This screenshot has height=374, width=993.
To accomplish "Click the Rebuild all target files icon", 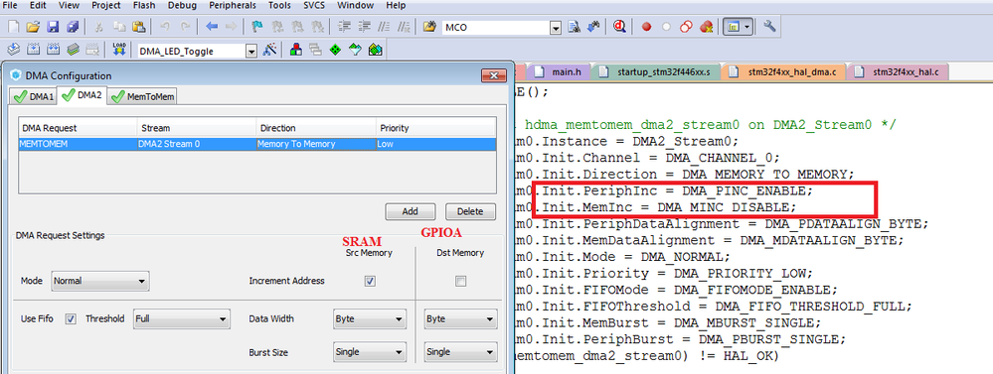I will click(54, 50).
